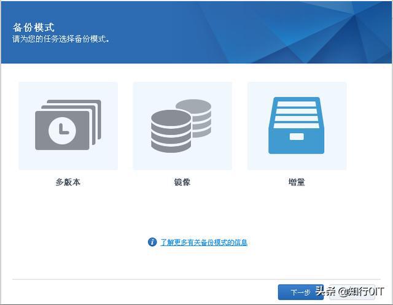Select the 多版本 multi-version backup icon
The height and width of the screenshot is (305, 393).
(x=68, y=126)
